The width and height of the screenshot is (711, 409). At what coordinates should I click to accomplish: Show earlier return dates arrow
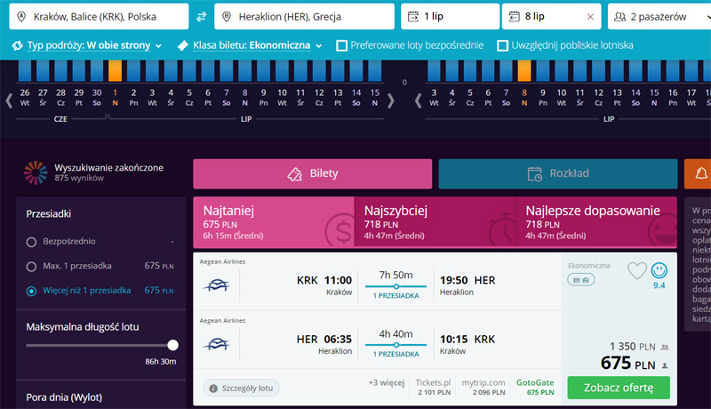418,100
